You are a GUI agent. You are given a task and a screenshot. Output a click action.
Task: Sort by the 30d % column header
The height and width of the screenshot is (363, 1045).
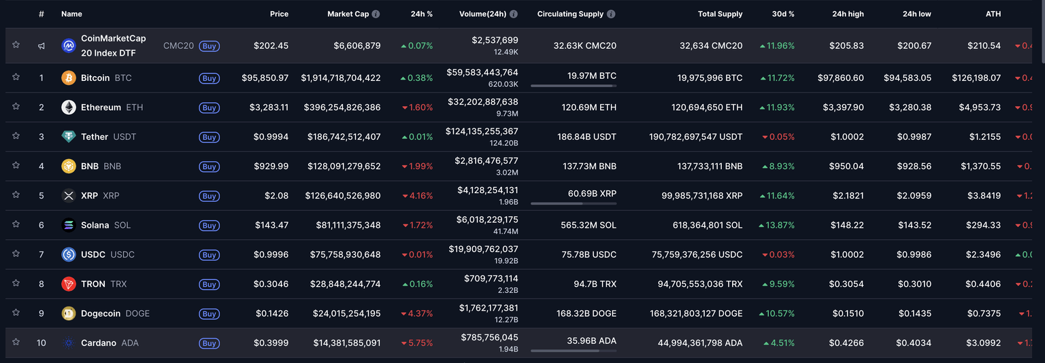(x=783, y=14)
